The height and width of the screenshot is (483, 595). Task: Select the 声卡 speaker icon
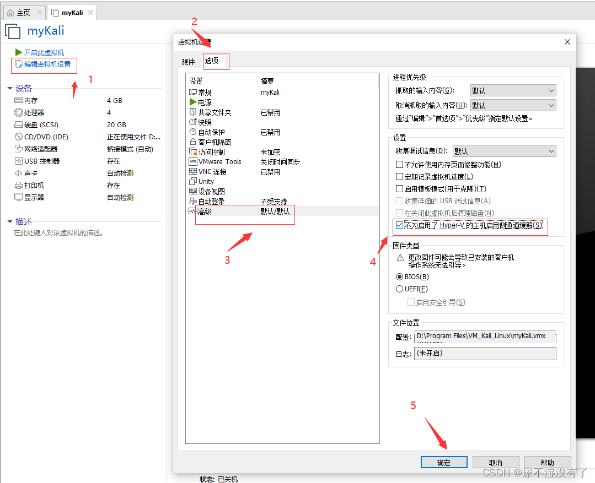tap(19, 173)
